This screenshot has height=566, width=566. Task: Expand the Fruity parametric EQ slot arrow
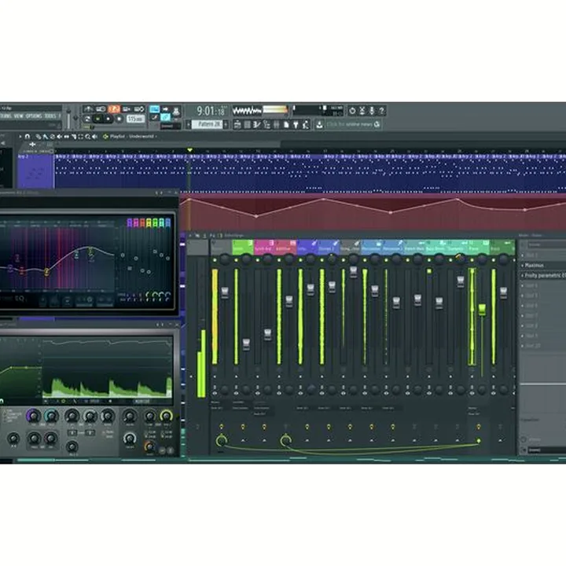(x=522, y=275)
